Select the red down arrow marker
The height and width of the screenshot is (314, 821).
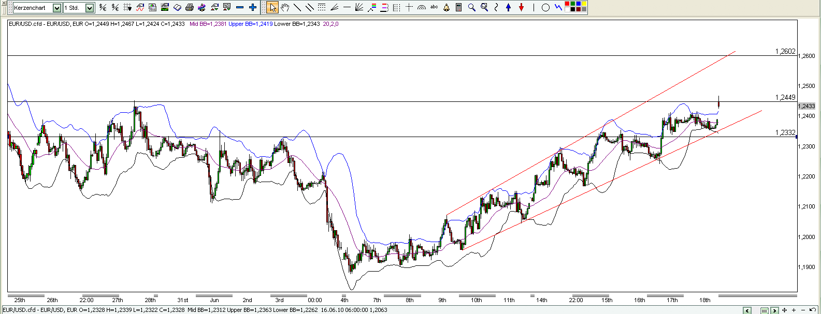point(521,7)
